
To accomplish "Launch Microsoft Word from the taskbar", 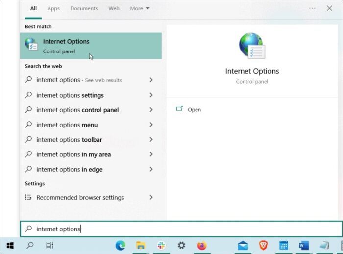I will 304,246.
